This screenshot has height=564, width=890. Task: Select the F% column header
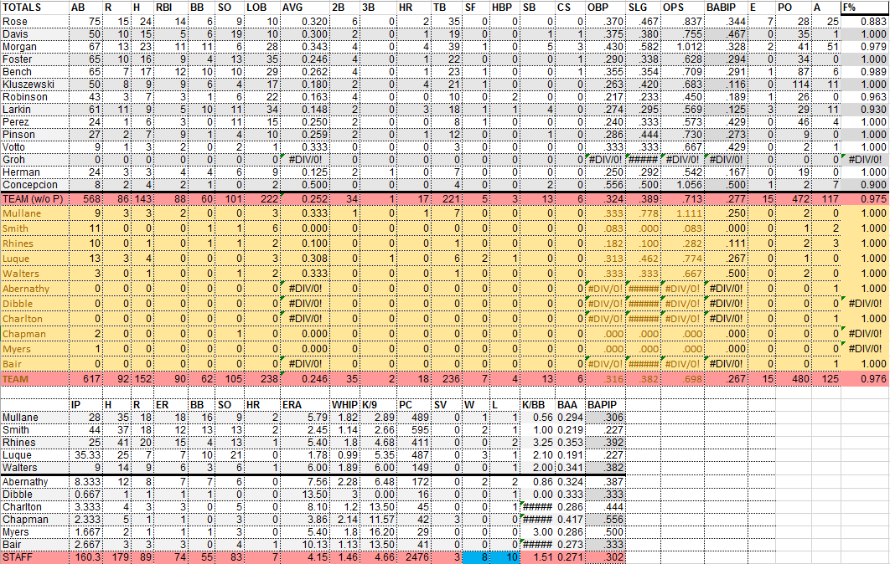click(x=865, y=8)
